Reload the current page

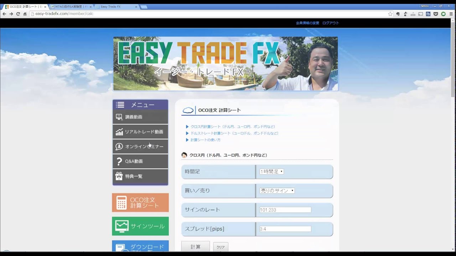(x=18, y=14)
